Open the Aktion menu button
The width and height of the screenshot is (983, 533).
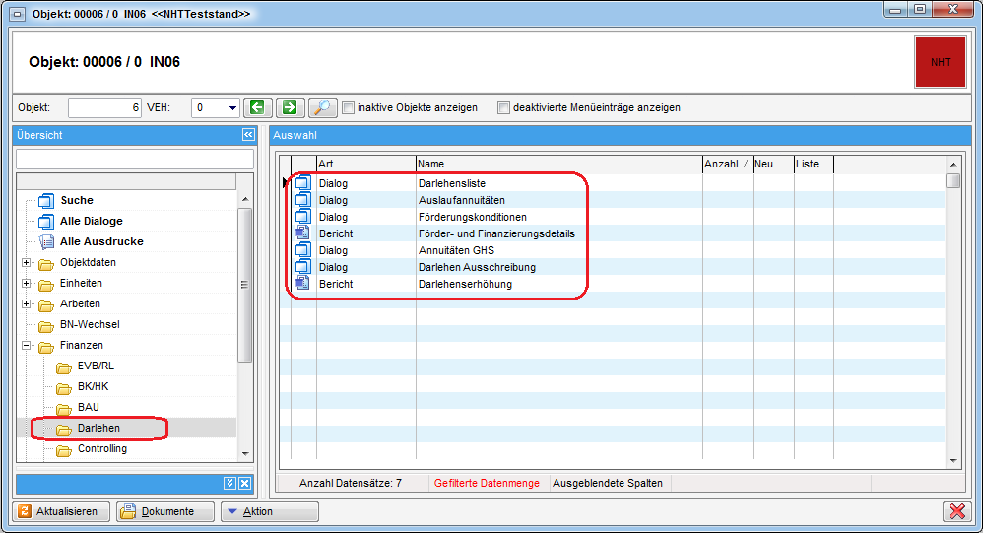point(267,511)
